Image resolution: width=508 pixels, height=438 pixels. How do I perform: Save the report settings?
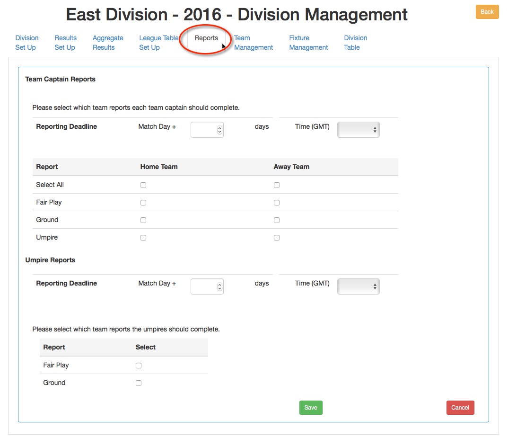(x=311, y=408)
